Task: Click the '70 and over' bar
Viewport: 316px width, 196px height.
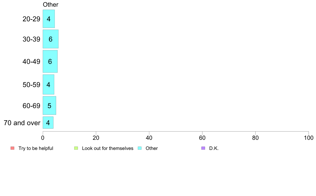Action: (x=48, y=123)
